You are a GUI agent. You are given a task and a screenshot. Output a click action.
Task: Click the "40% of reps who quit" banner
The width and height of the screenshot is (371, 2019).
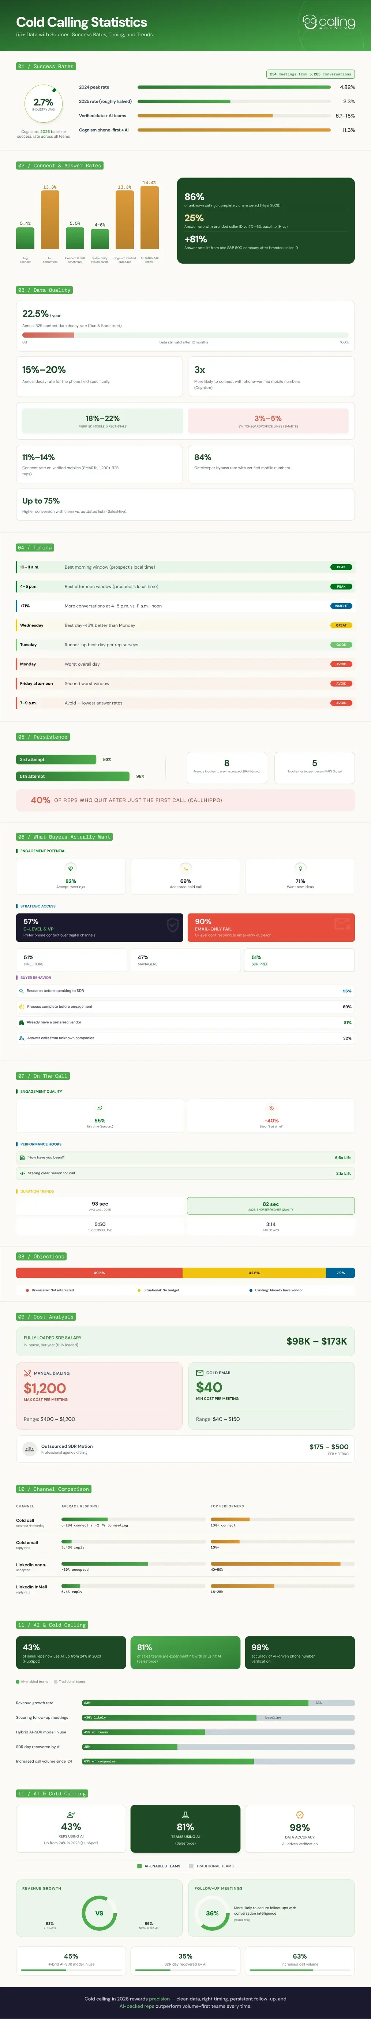point(185,800)
